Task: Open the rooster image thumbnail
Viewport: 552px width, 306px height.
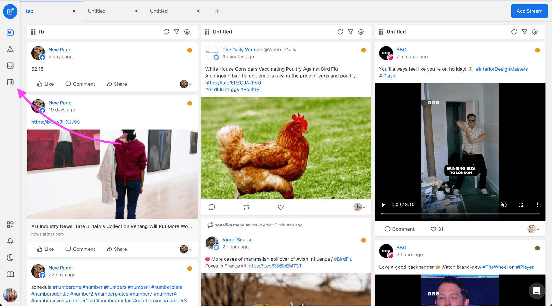Action: click(286, 148)
